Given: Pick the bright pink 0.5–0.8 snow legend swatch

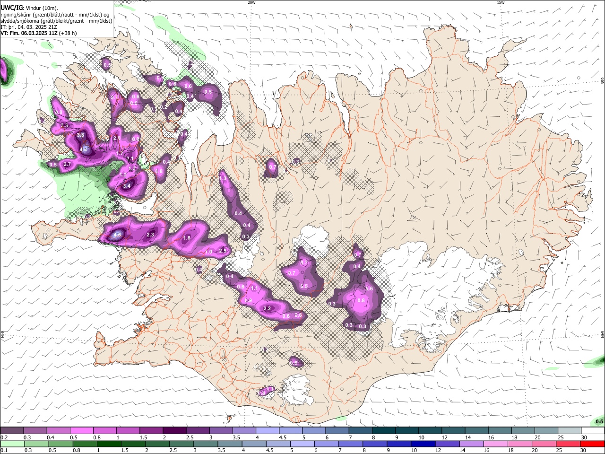Looking at the screenshot, I should click(81, 431).
